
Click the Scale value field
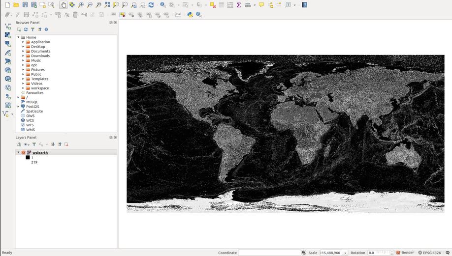point(331,253)
